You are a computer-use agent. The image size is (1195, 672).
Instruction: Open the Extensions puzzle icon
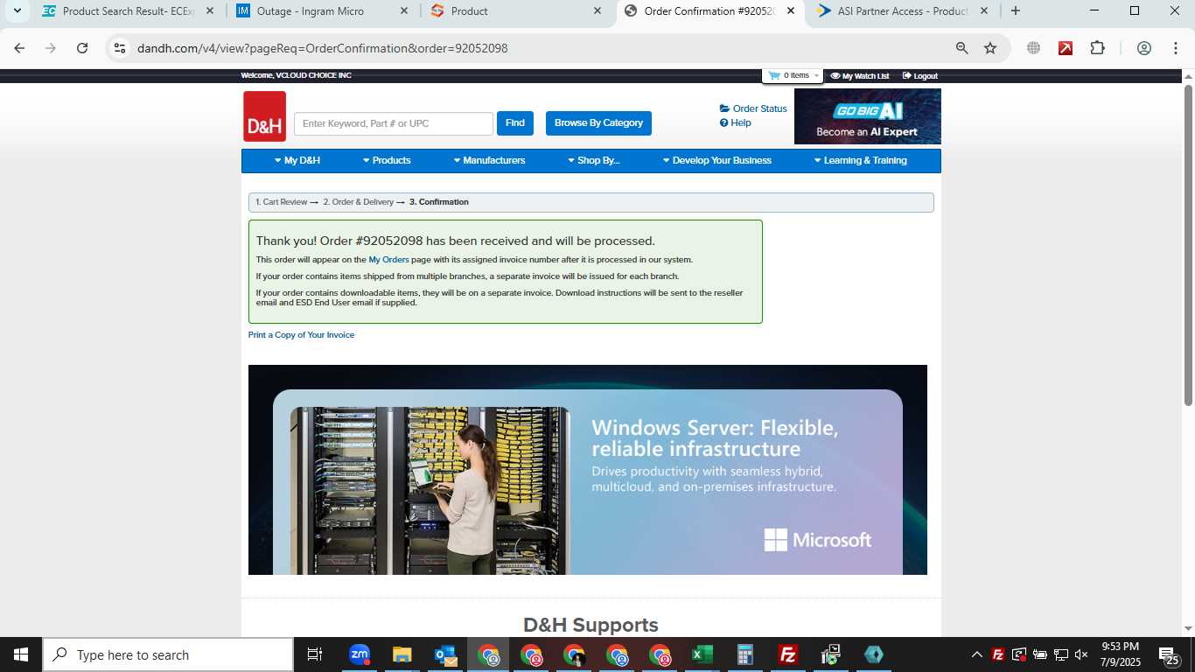pyautogui.click(x=1097, y=48)
